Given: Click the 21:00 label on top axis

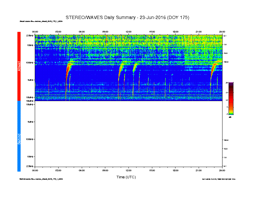Looking at the screenshot, I should click(x=199, y=32).
